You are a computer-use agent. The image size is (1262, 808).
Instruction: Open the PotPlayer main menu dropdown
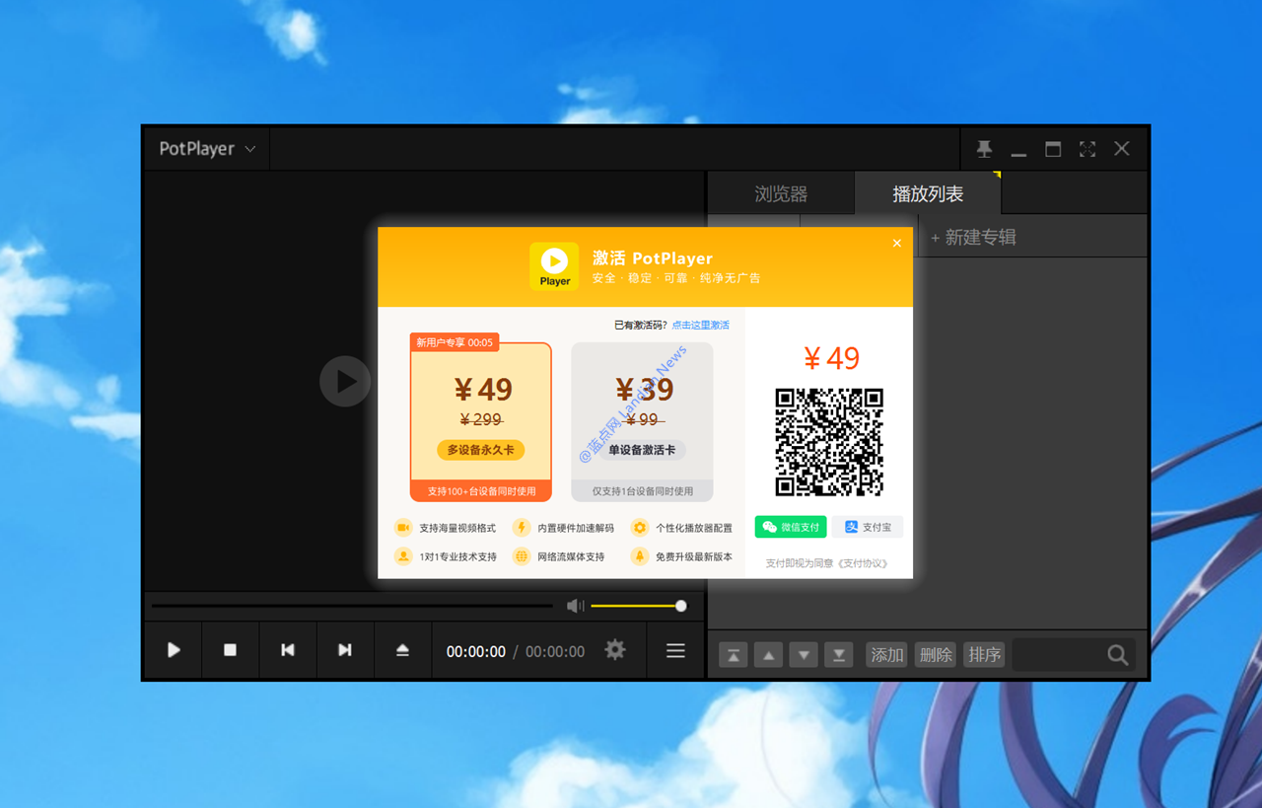pyautogui.click(x=207, y=149)
